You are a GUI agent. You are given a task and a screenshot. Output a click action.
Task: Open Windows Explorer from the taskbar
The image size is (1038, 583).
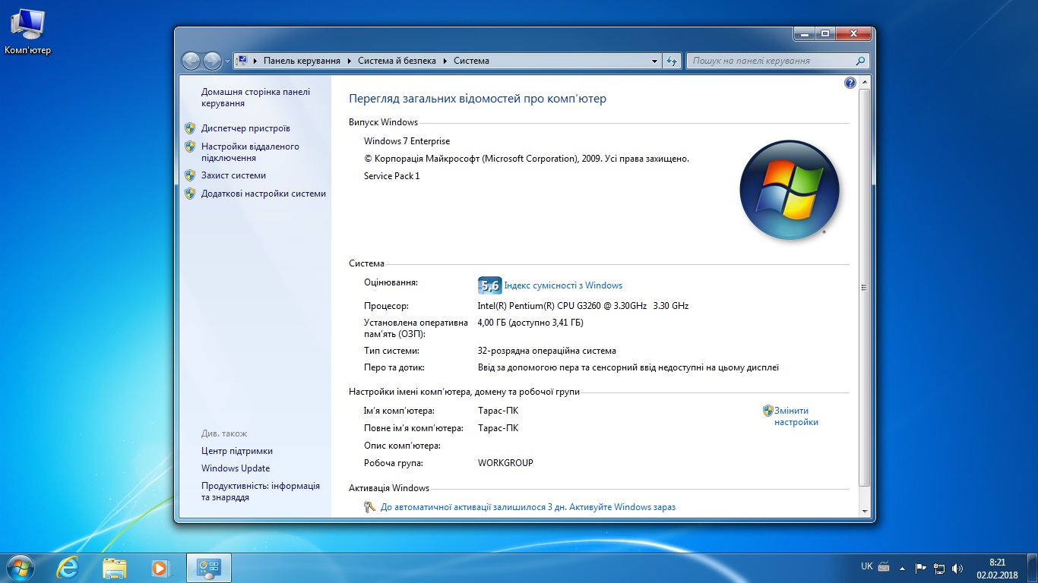click(115, 567)
